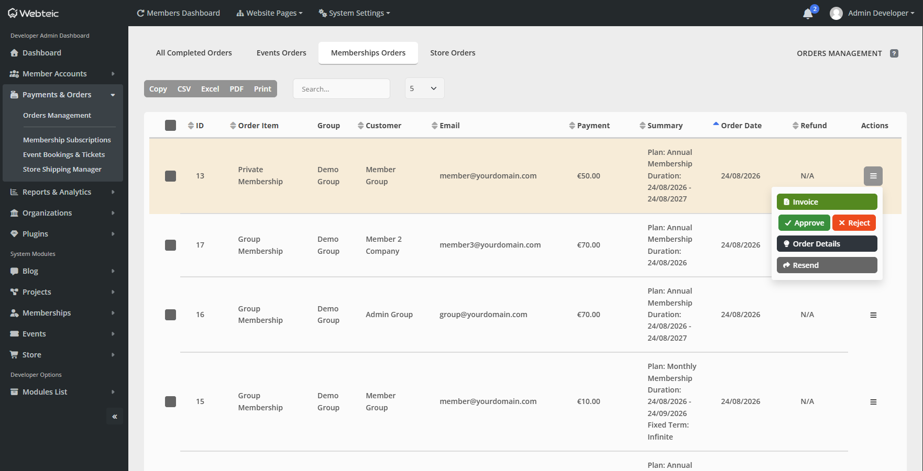The height and width of the screenshot is (471, 923).
Task: Export table with the Excel button
Action: click(x=210, y=89)
